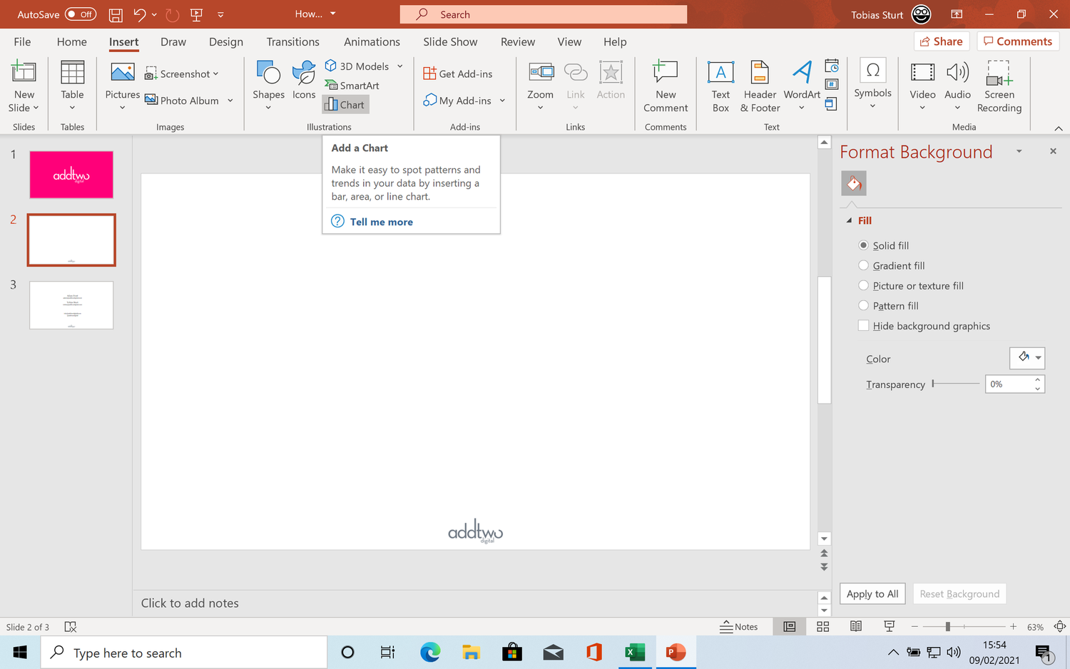Insert a 3D Model
This screenshot has width=1070, height=669.
click(358, 66)
